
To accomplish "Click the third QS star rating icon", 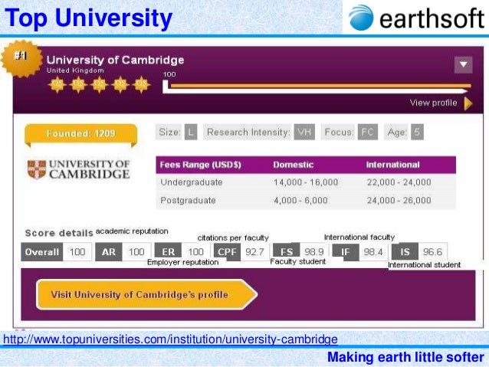I will coord(99,84).
